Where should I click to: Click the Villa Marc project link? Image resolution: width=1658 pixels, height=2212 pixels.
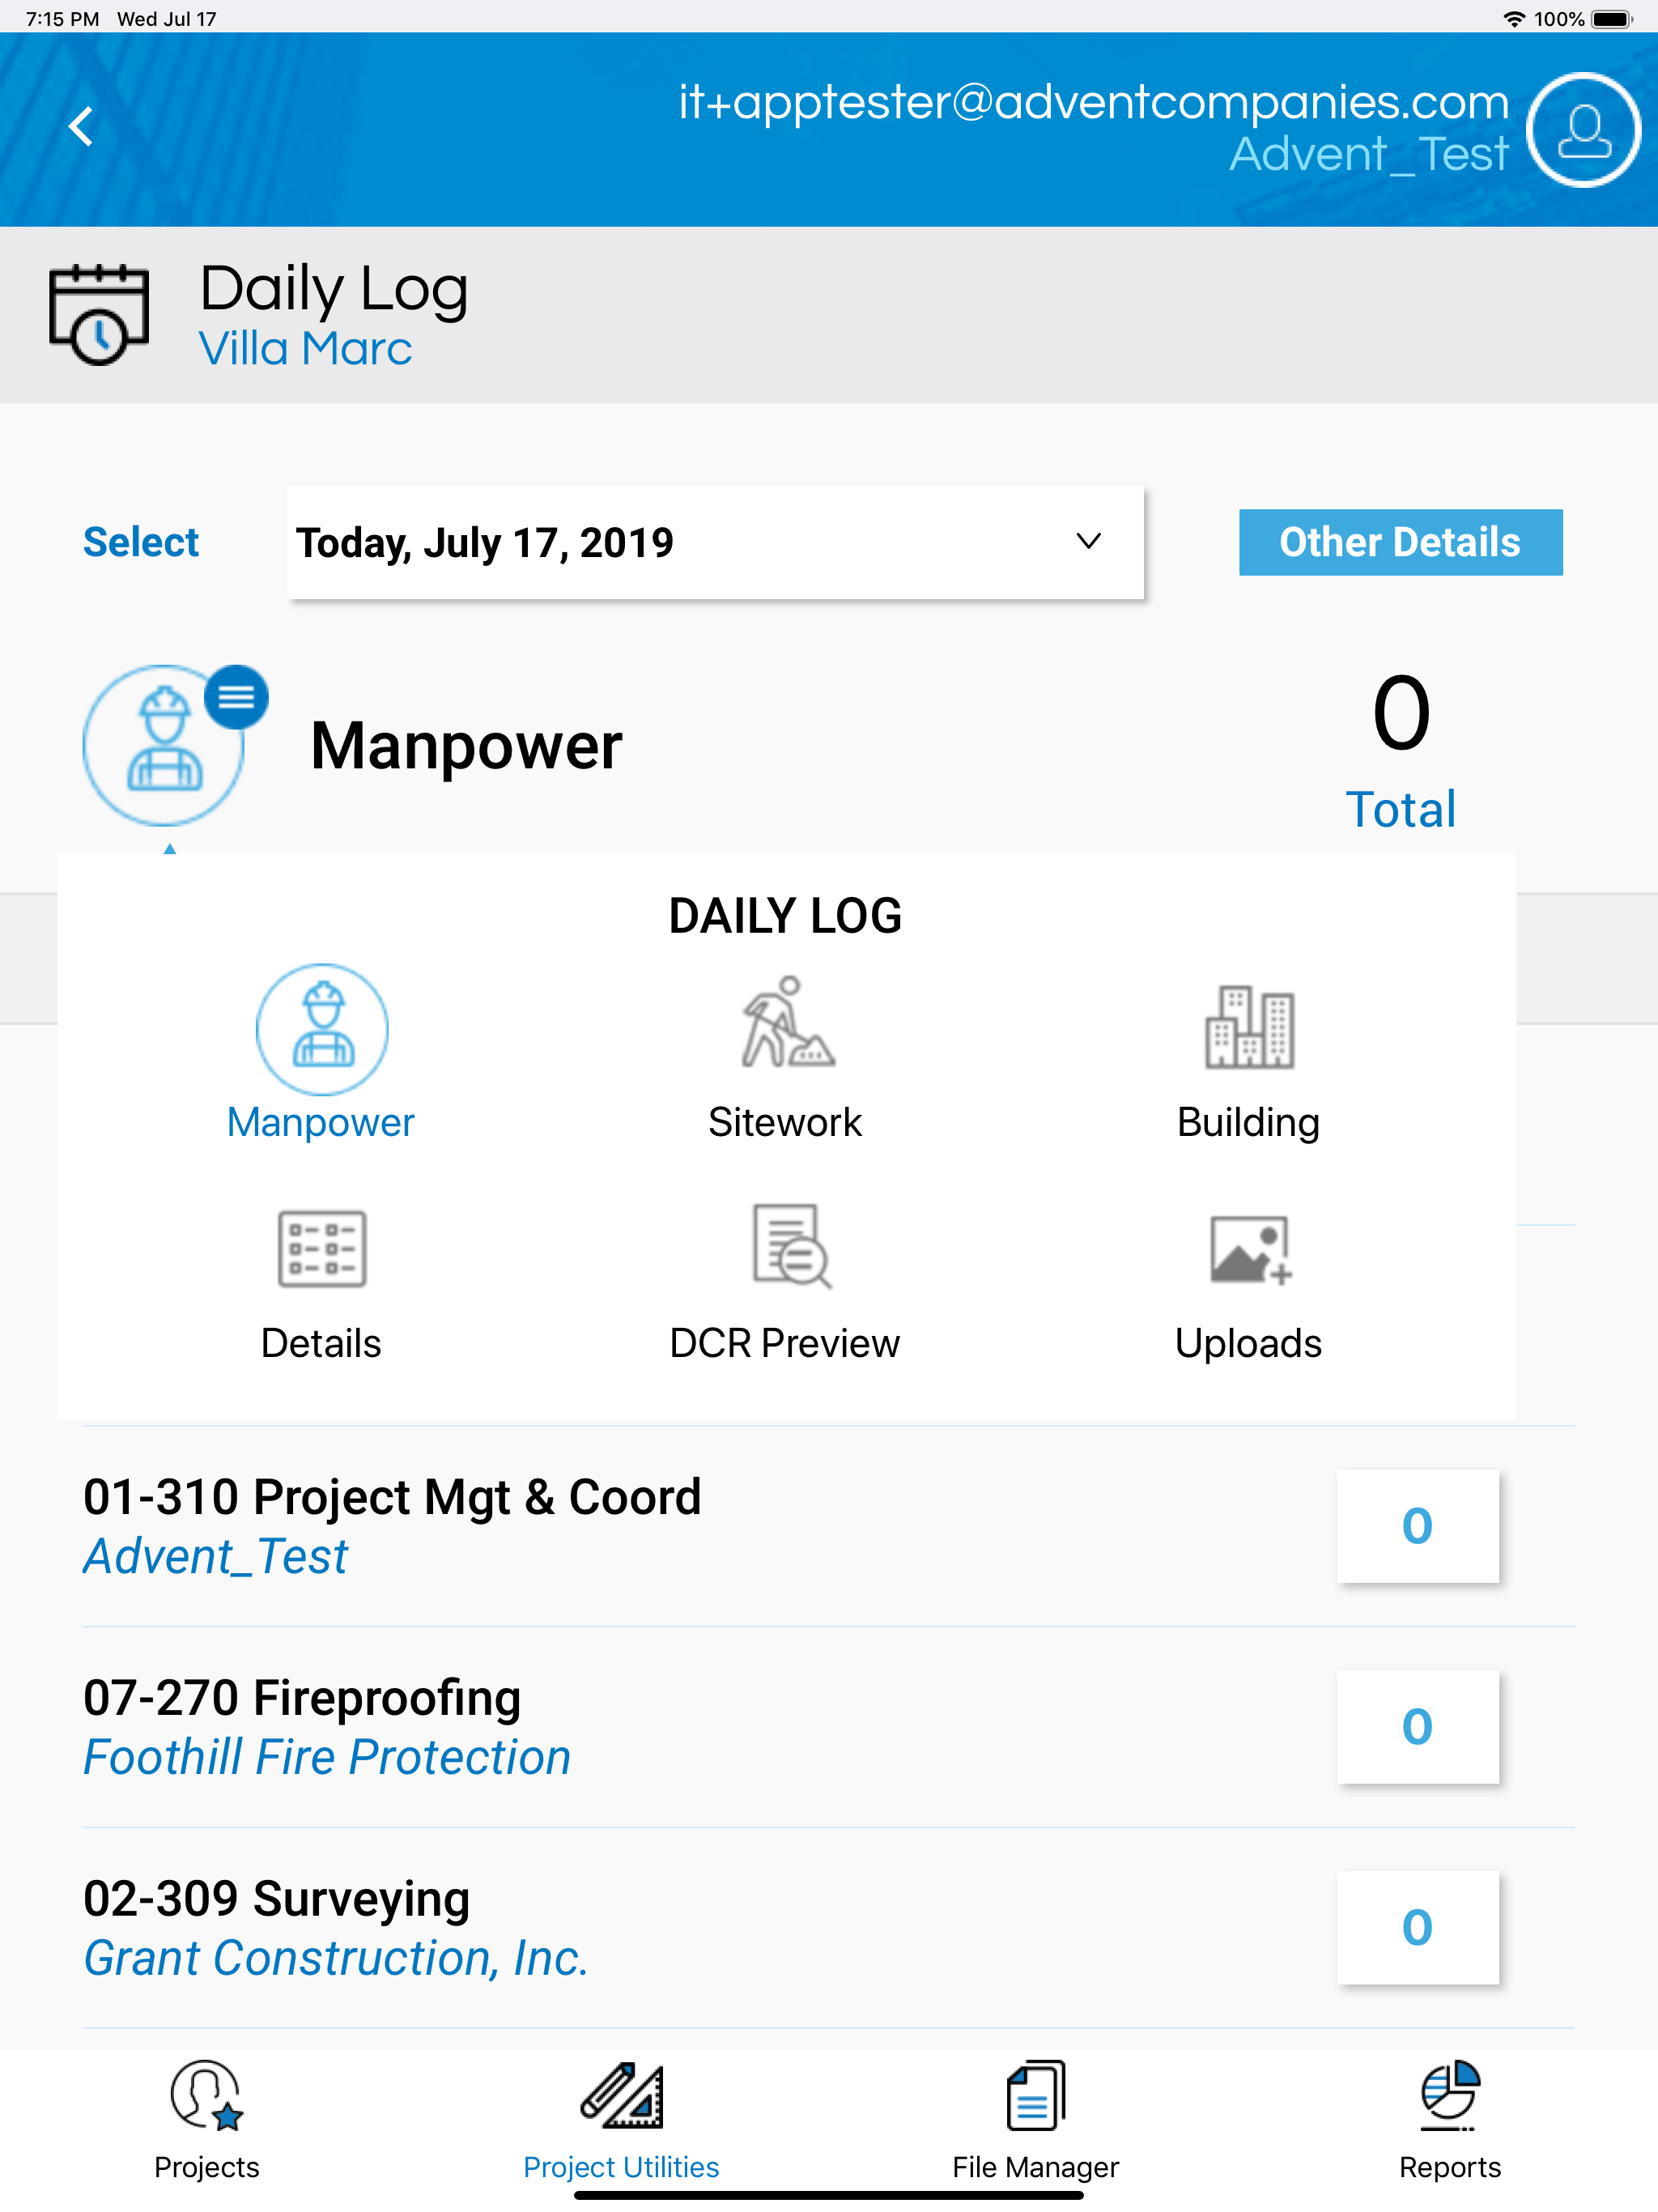[305, 349]
